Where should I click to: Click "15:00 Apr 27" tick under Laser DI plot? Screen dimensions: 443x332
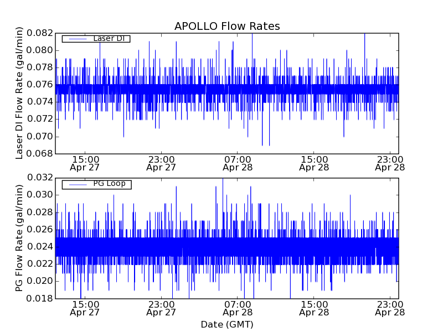[85, 163]
